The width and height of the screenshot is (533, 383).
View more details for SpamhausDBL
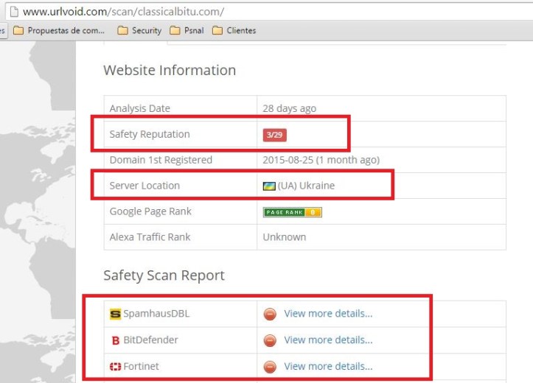pyautogui.click(x=328, y=314)
